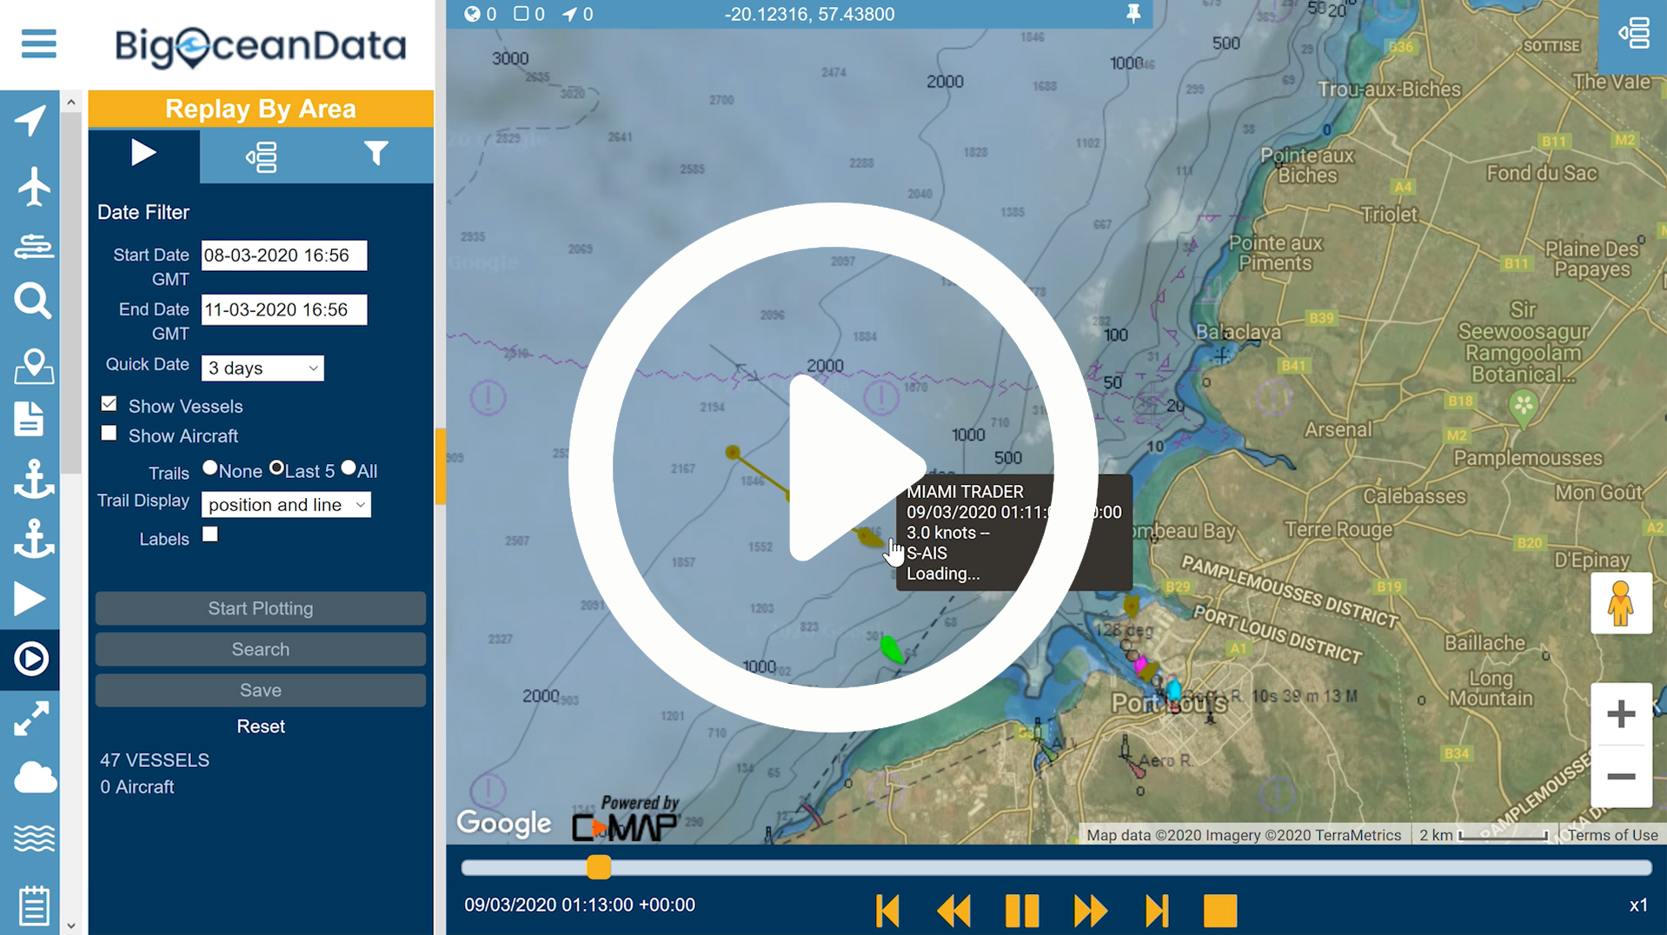Select the Last 5 trails radio button

[x=276, y=468]
